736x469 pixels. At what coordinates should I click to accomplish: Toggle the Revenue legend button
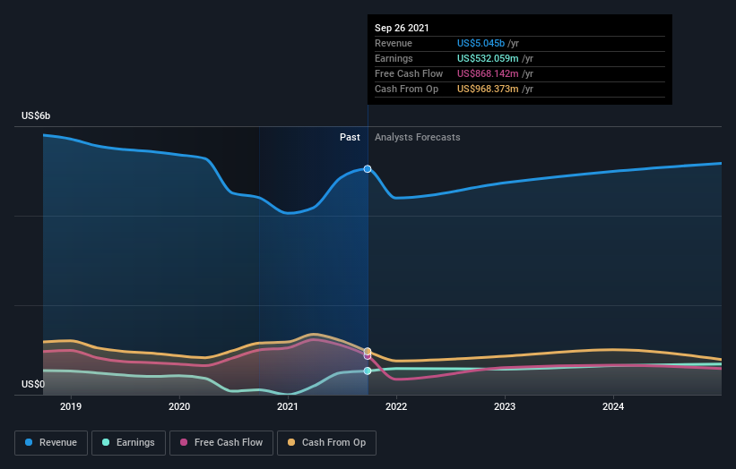click(51, 443)
